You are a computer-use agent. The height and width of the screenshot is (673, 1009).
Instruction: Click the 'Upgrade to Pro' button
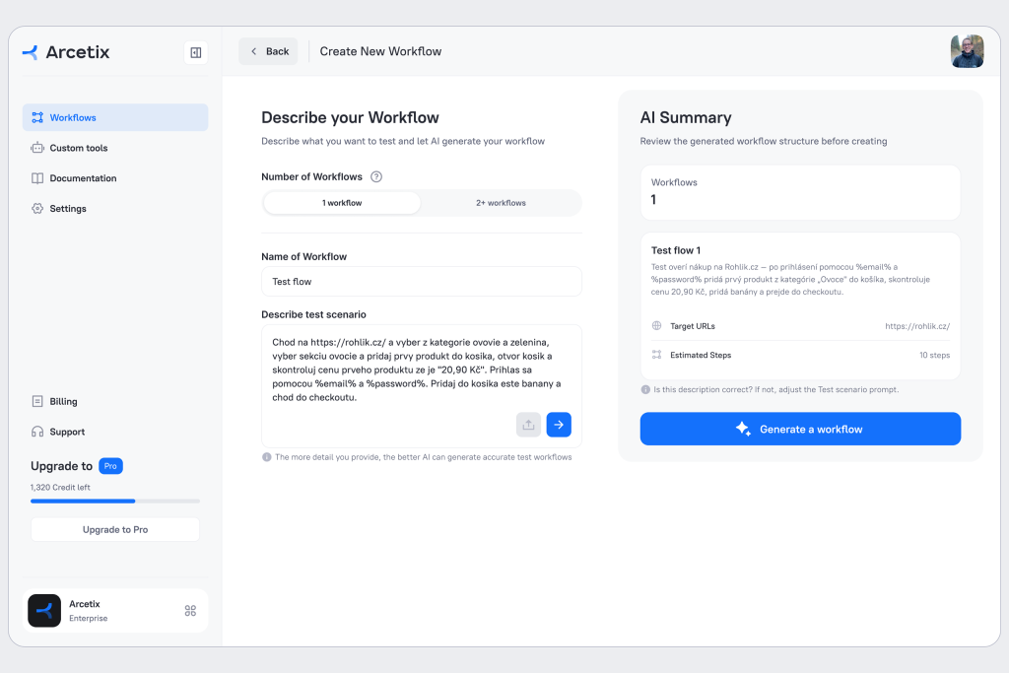coord(115,529)
